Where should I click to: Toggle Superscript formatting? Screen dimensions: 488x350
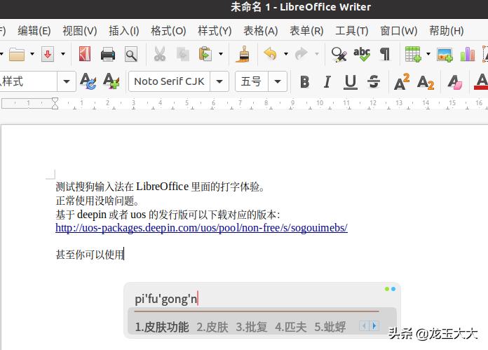point(402,81)
